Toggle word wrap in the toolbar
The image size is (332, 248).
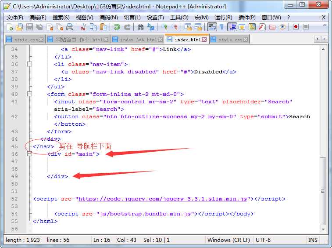pyautogui.click(x=212, y=27)
